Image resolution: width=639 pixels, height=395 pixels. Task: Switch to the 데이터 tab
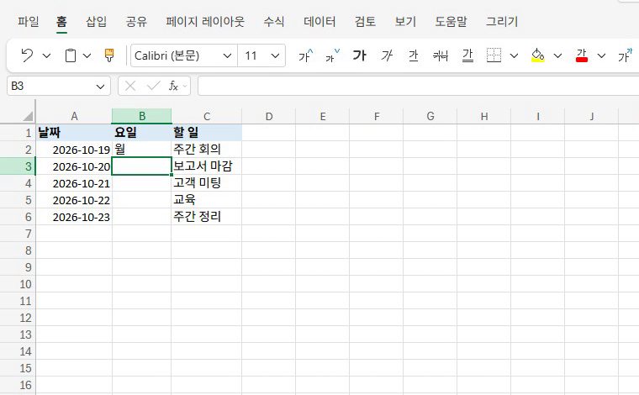click(319, 21)
